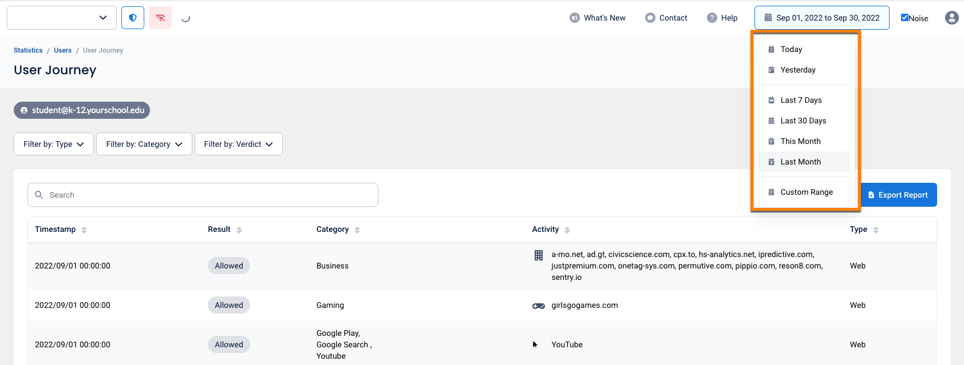Open the Sep 01, 2022 to Sep 30, 2022 picker
This screenshot has height=365, width=964.
[822, 18]
